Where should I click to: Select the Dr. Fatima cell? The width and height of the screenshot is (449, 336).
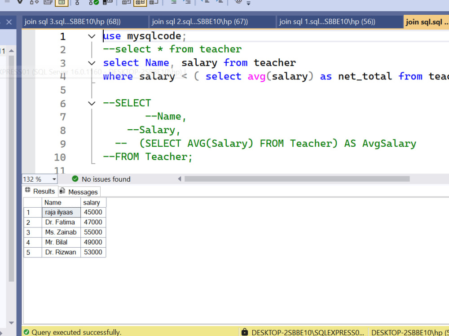tap(61, 222)
